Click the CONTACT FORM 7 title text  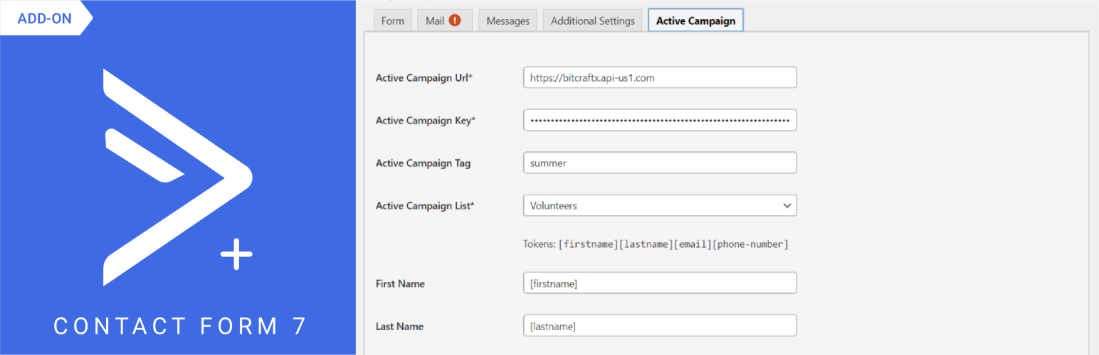(180, 326)
